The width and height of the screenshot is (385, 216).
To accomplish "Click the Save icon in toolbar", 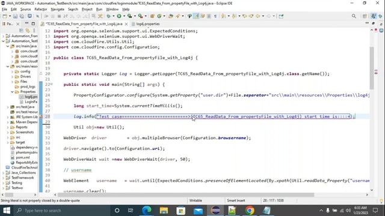I will 15,16.
